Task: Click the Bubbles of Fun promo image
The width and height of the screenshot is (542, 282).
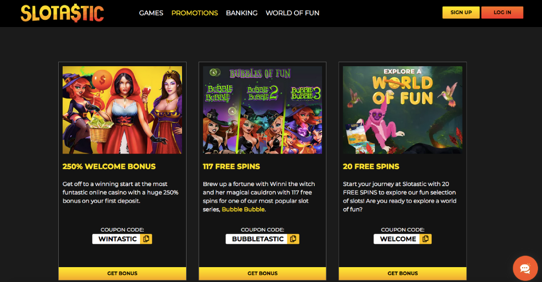Action: [262, 110]
